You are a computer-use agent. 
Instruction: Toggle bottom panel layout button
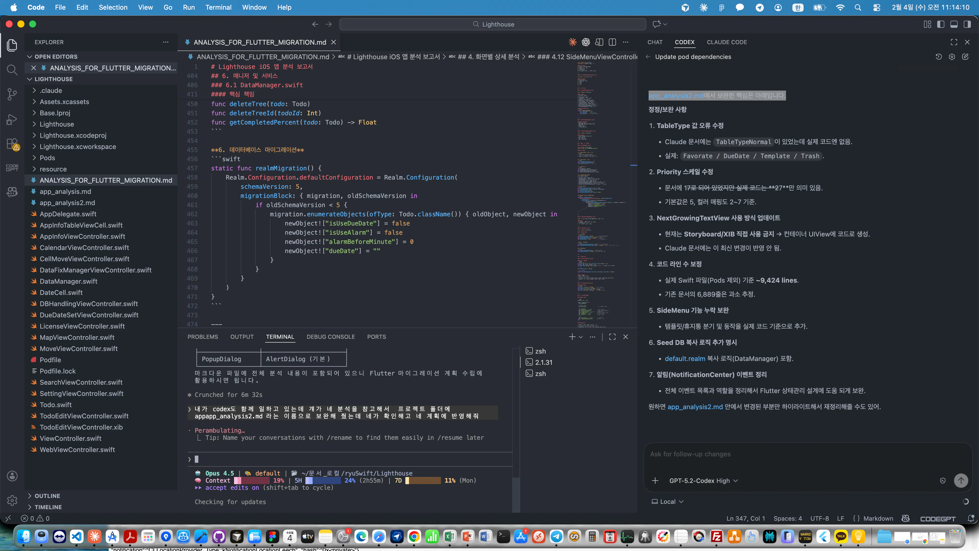coord(954,24)
